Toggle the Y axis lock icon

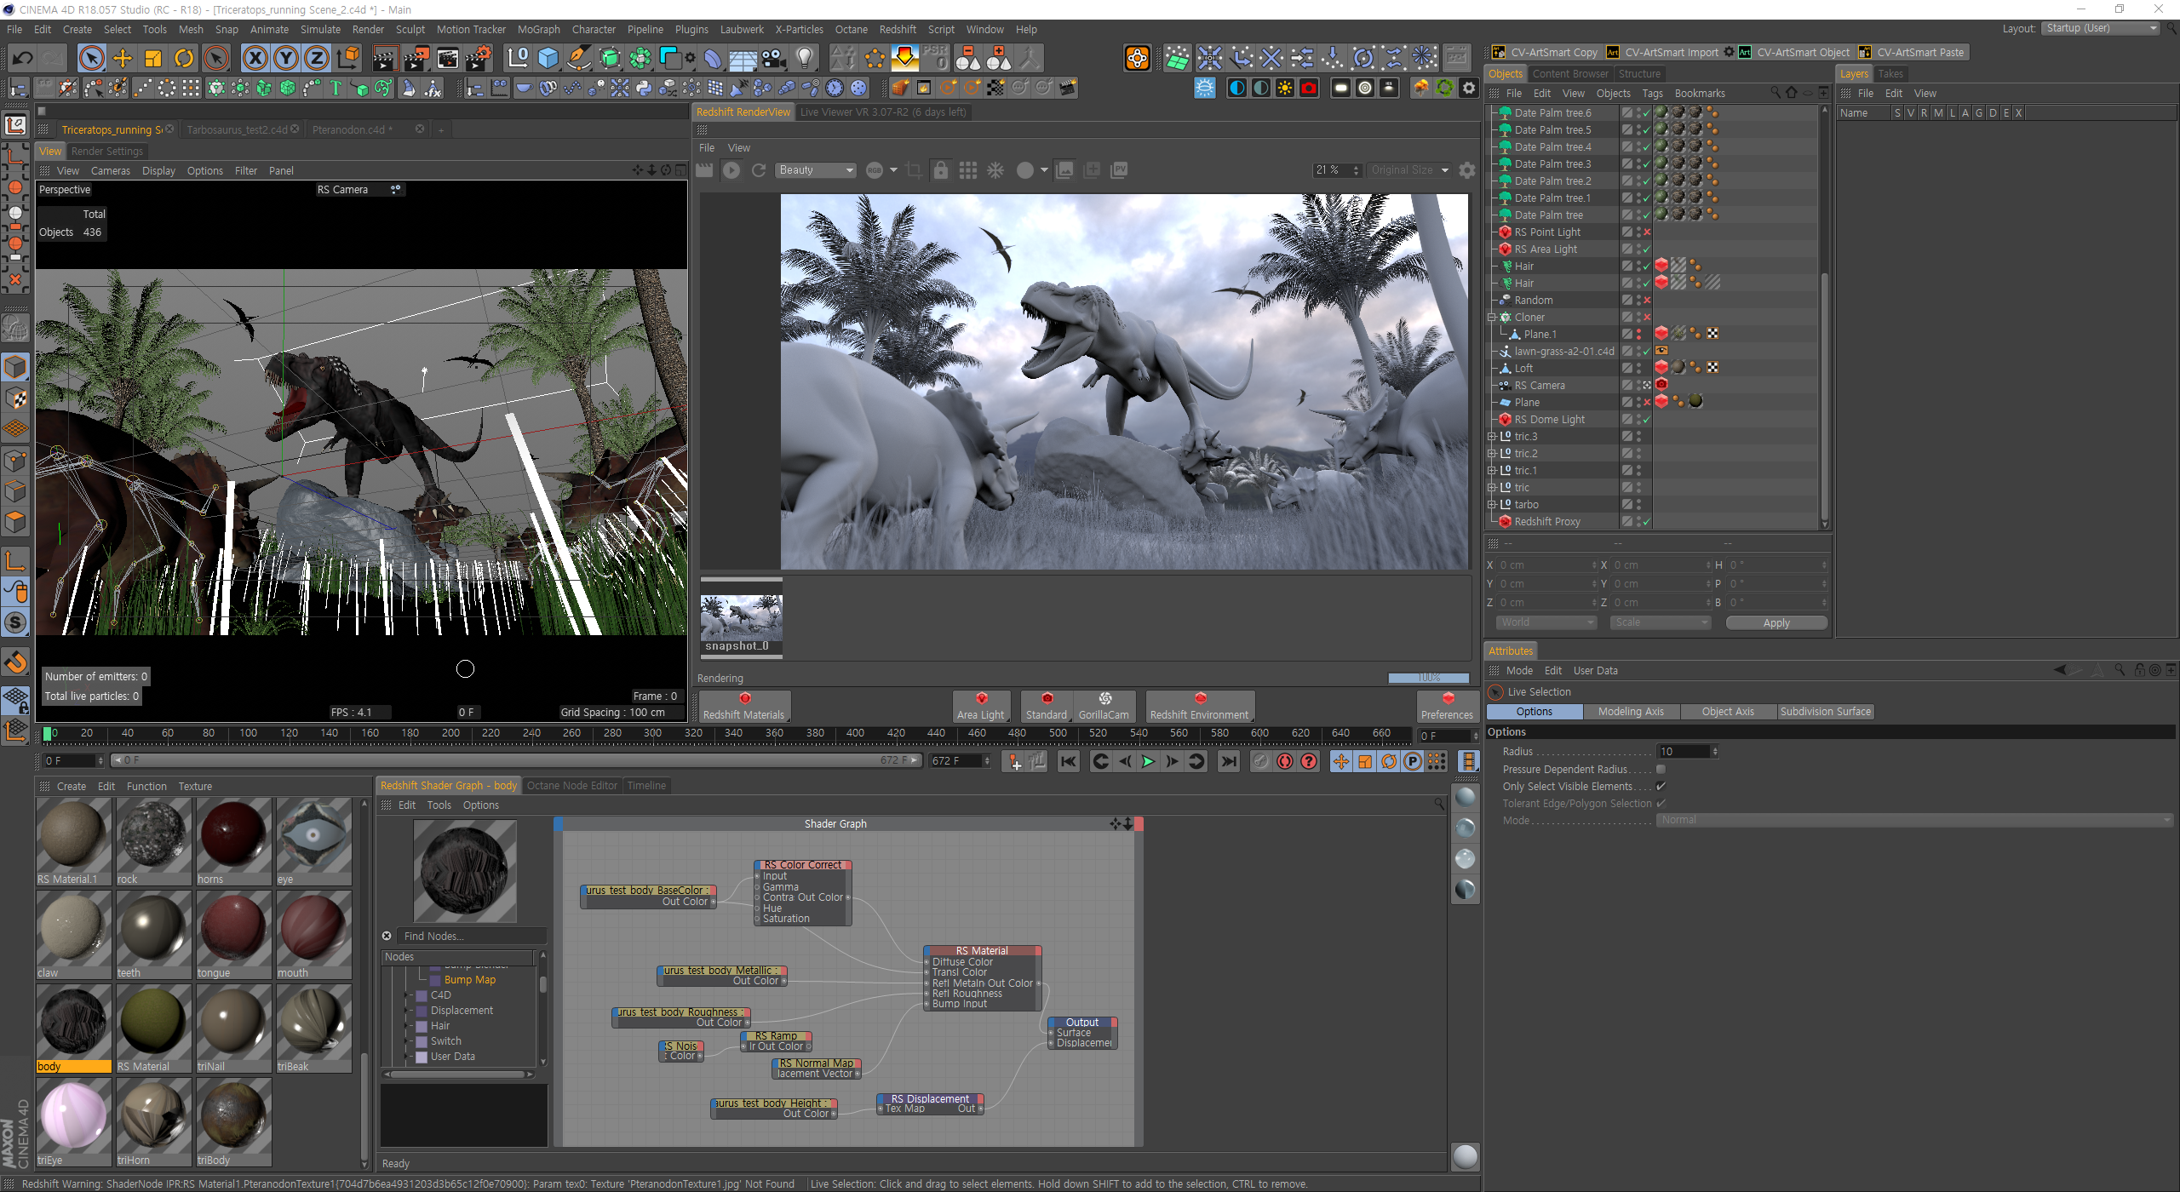[x=286, y=58]
